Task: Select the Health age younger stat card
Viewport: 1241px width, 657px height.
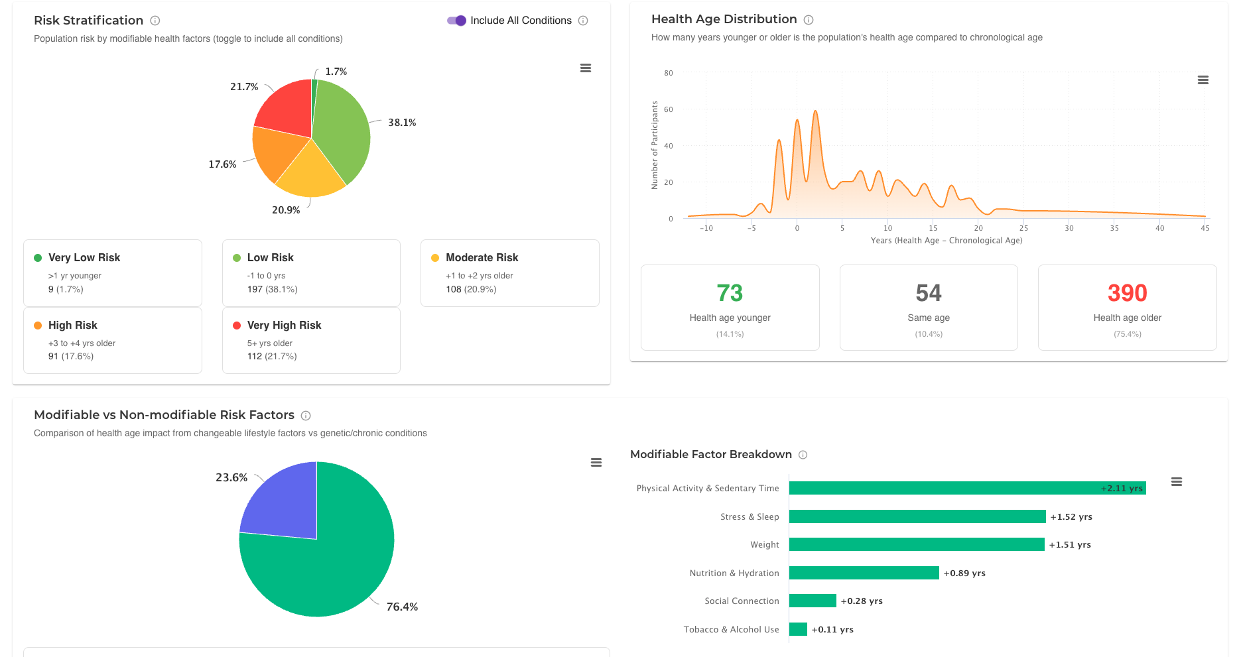Action: click(730, 307)
